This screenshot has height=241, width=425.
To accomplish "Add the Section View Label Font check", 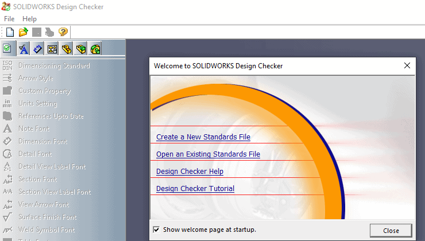I will 47,192.
